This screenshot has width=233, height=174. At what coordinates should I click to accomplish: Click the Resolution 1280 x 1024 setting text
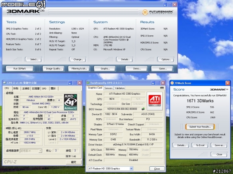point(78,29)
